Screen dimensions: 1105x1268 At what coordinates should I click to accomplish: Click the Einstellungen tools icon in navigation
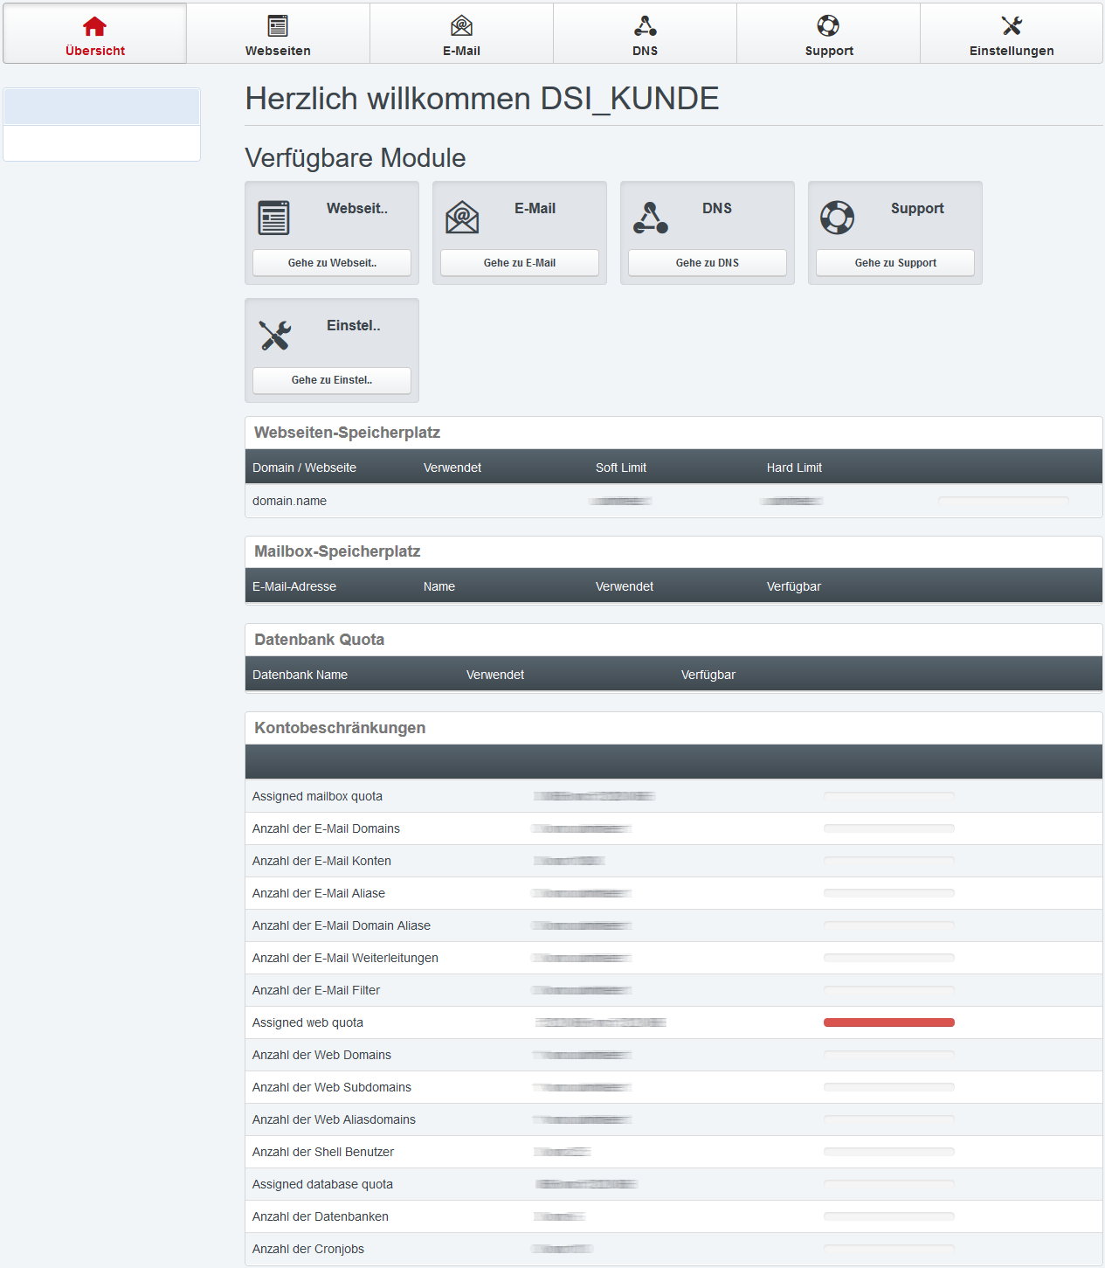click(x=1012, y=26)
